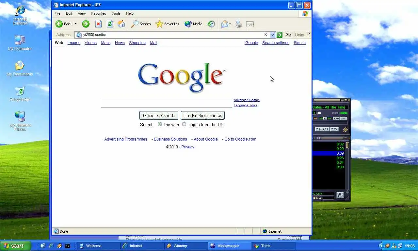The width and height of the screenshot is (418, 251).
Task: Switch to Minesweeper taskbar button
Action: (x=230, y=246)
